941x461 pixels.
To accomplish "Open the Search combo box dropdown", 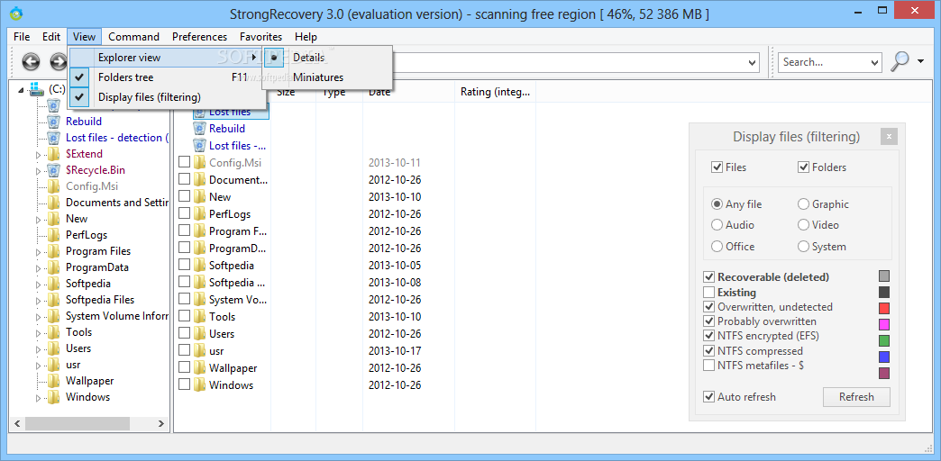I will click(874, 62).
